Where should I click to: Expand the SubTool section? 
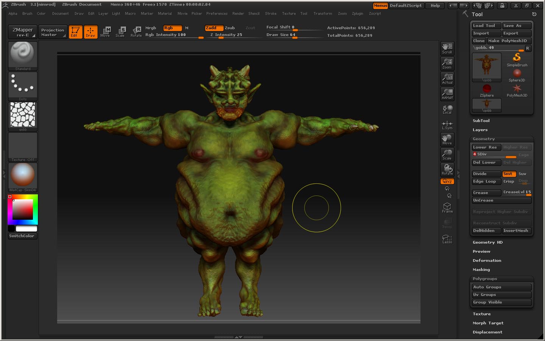(x=481, y=121)
